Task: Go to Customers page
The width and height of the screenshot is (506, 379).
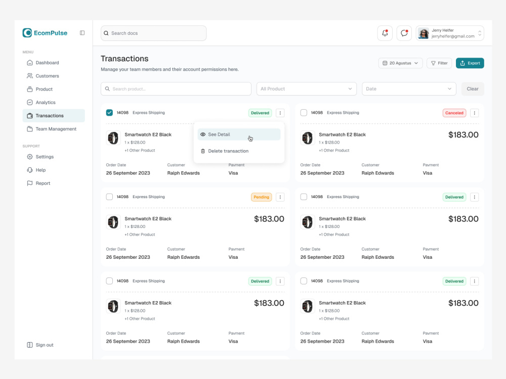Action: (x=54, y=76)
